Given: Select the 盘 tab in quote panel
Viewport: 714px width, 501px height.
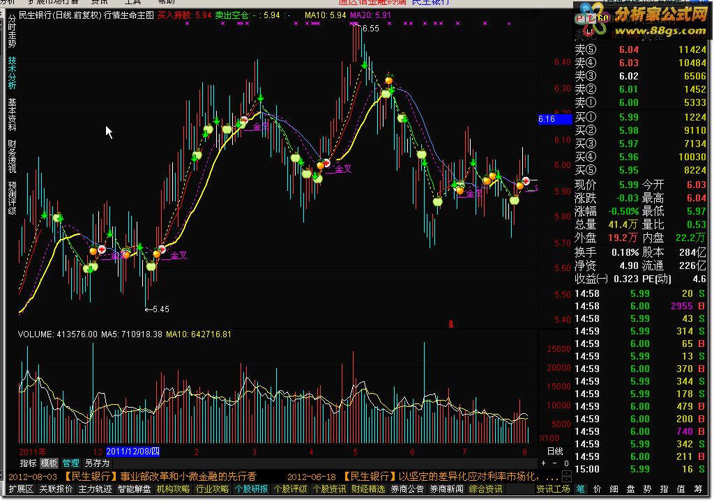Looking at the screenshot, I should (630, 489).
